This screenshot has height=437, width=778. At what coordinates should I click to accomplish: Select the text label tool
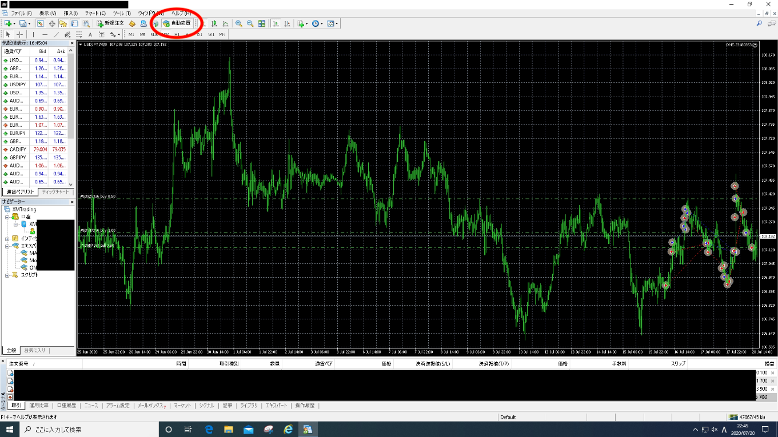(x=101, y=34)
